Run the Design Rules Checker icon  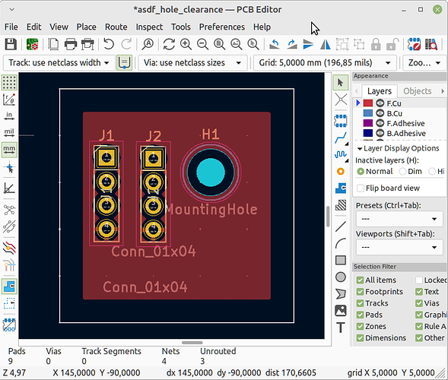(x=414, y=45)
